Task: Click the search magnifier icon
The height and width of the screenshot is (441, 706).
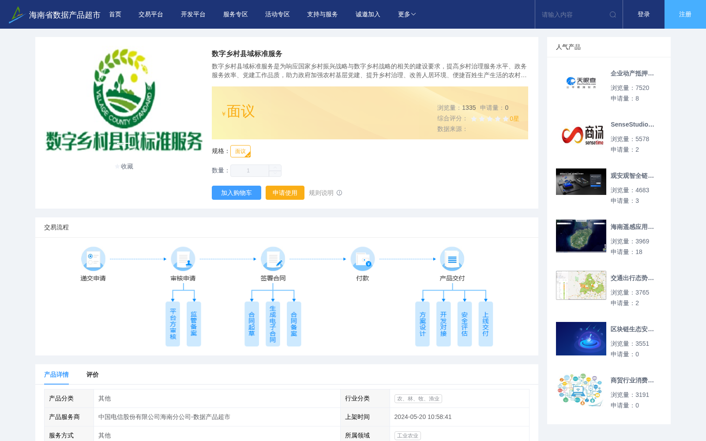Action: click(613, 15)
